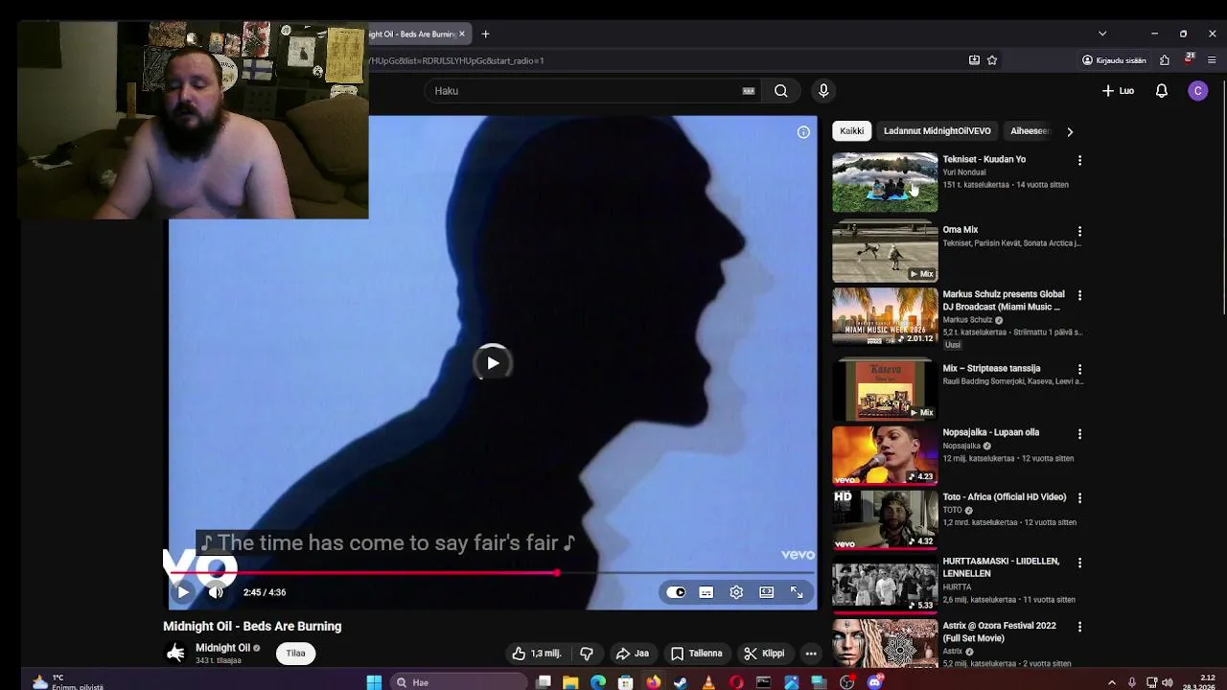Click the like button with 1,3 milj.
Screen dimensions: 1227x690
pyautogui.click(x=537, y=654)
